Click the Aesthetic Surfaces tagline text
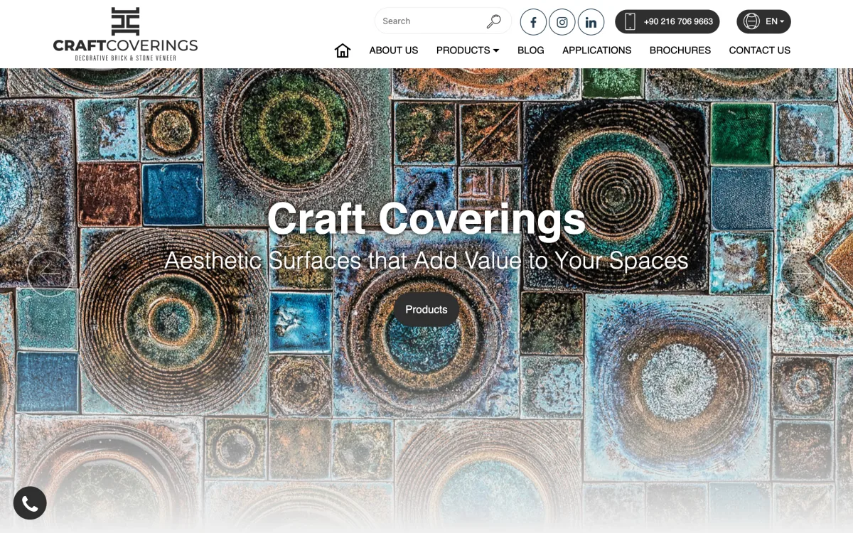The height and width of the screenshot is (533, 853). 426,261
